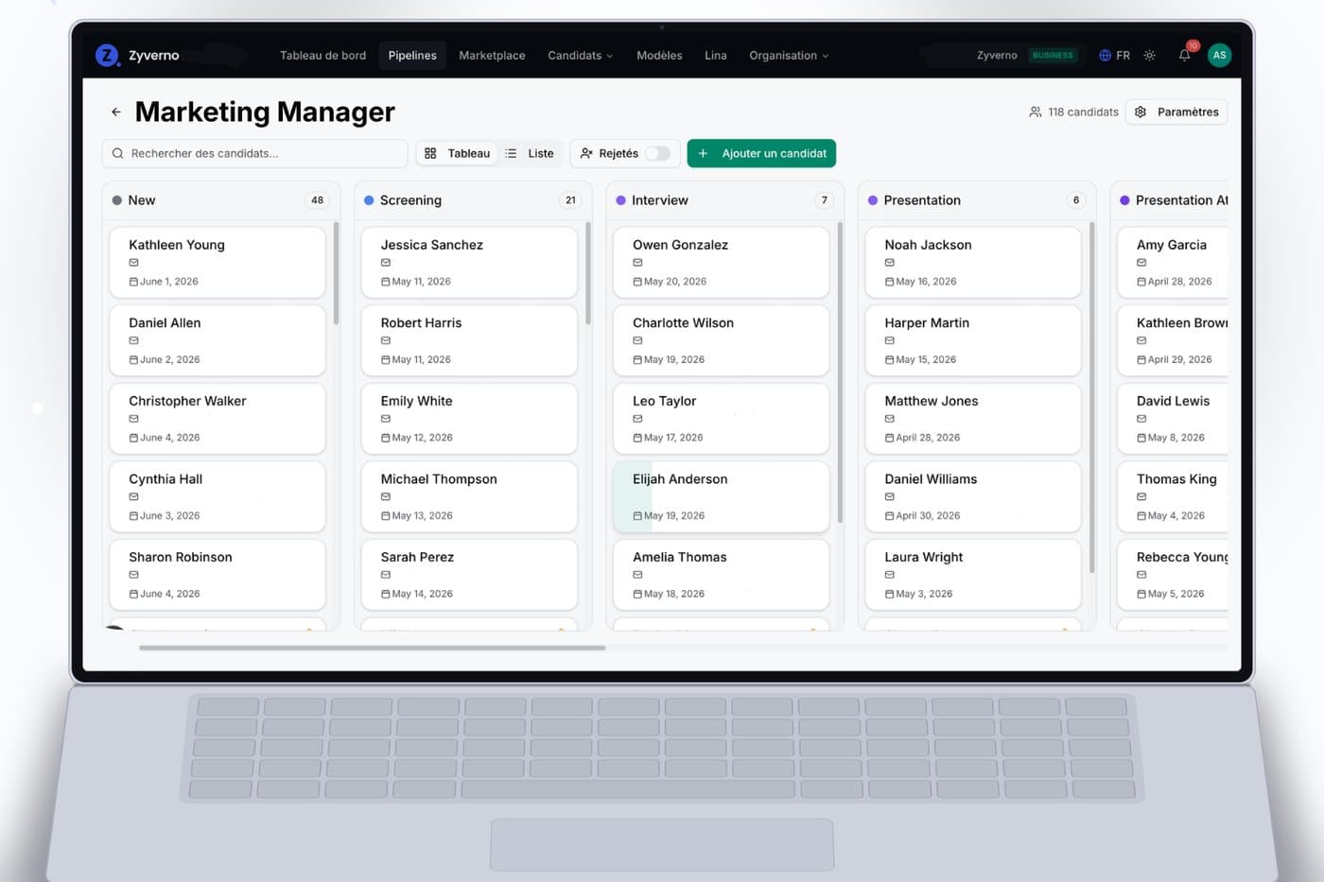
Task: Click the FR language globe icon
Action: [x=1105, y=55]
